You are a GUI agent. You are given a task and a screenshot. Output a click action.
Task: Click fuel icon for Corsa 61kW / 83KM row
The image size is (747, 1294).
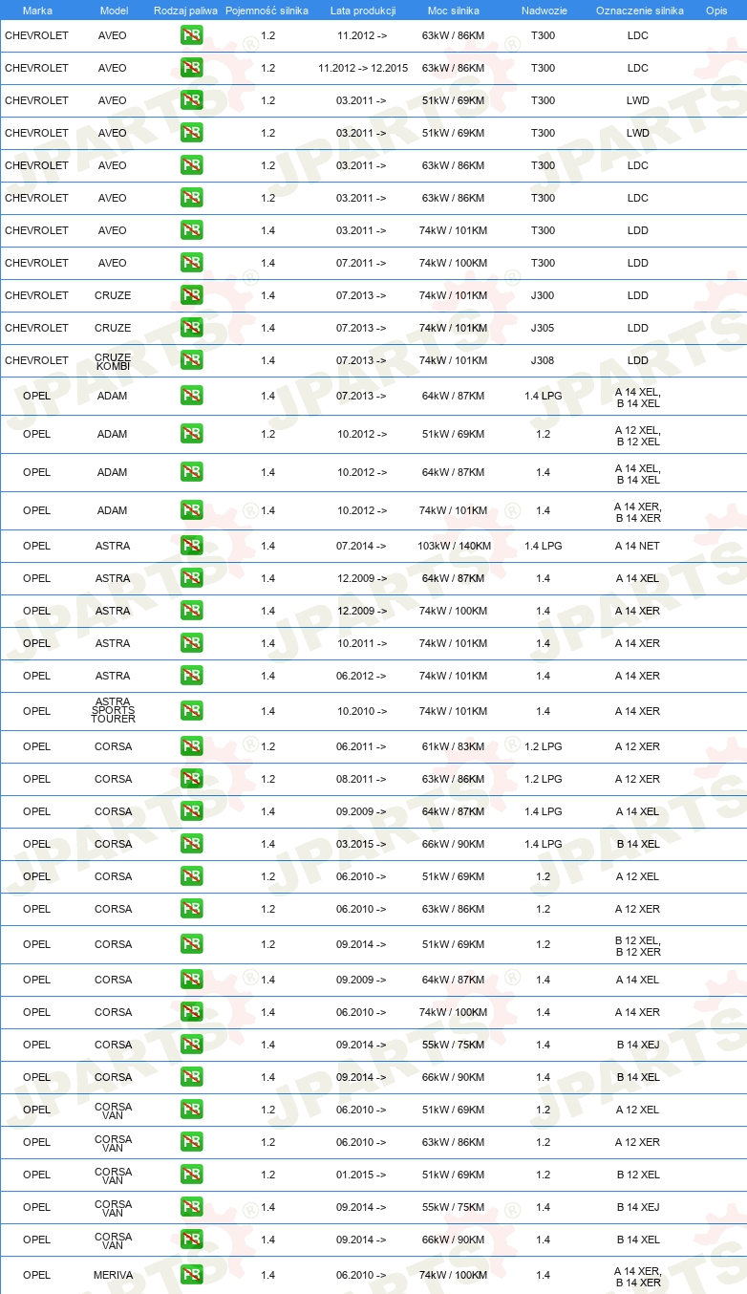(x=192, y=746)
